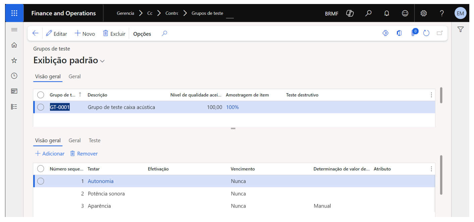Viewport: 474px width, 222px height.
Task: Click the upper grid vertical scrollbar
Action: 441,95
